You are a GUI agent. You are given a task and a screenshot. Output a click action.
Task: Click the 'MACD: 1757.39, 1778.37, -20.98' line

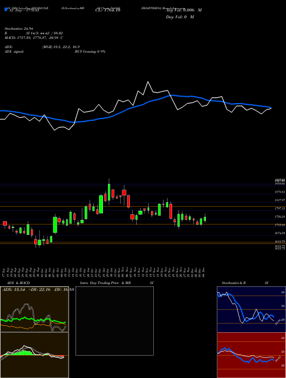pos(32,38)
